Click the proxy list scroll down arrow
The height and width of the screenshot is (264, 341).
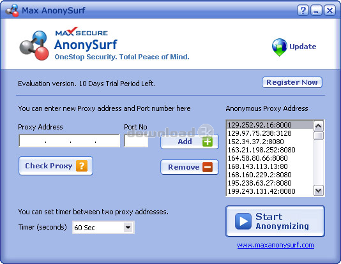point(319,191)
